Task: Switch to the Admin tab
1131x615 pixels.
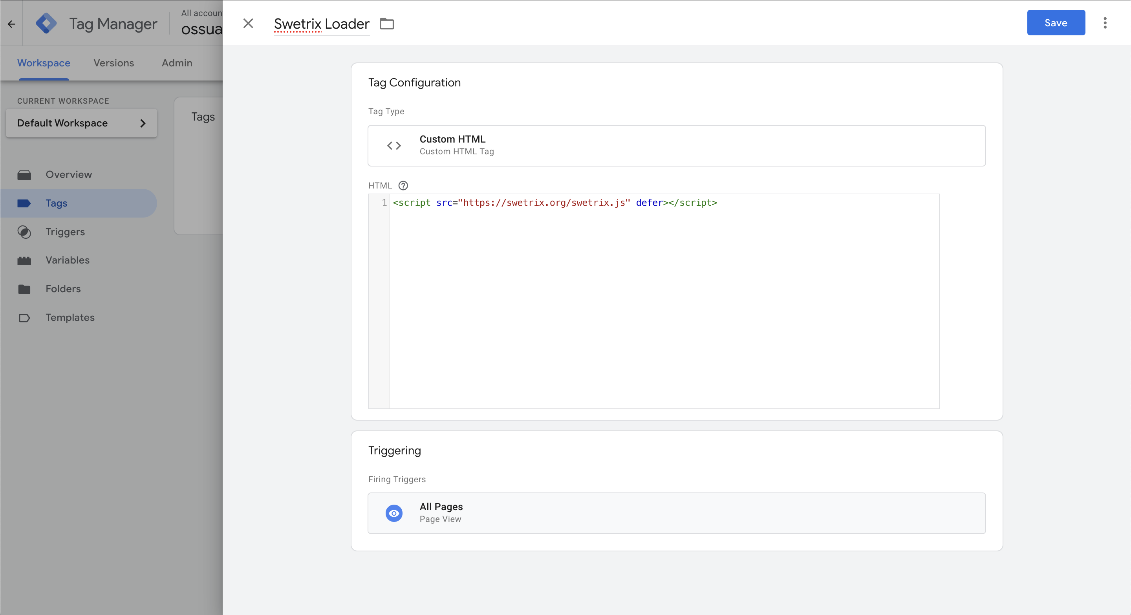Action: point(176,63)
